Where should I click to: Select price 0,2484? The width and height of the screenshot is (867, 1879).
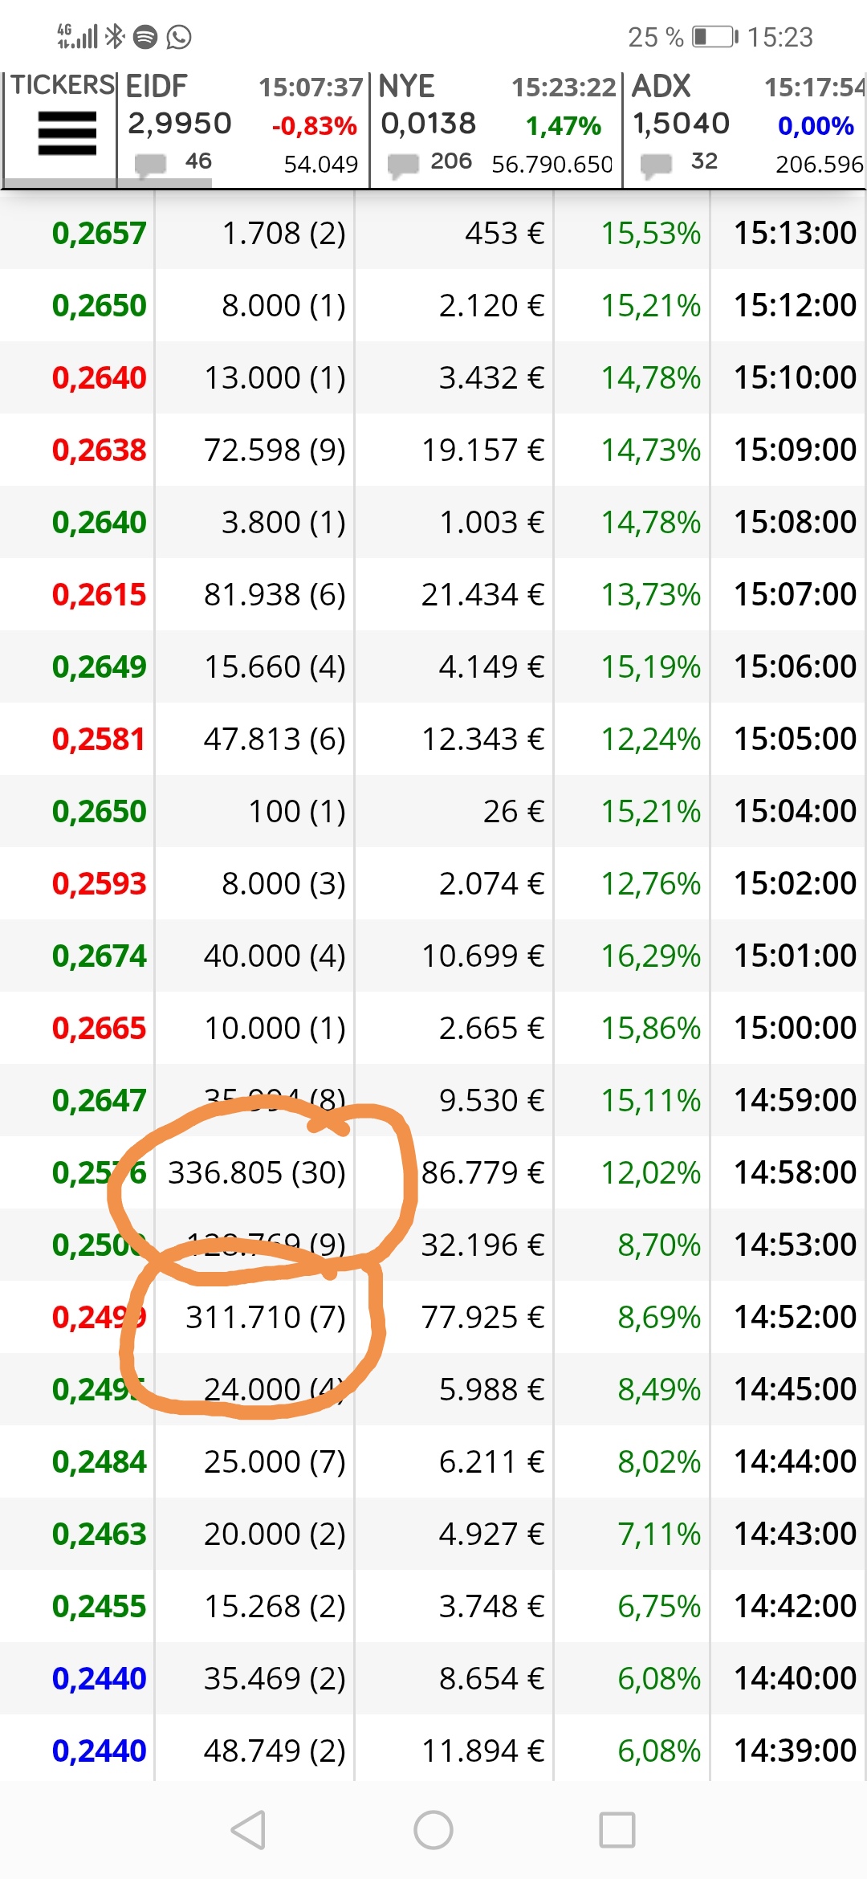pyautogui.click(x=99, y=1461)
